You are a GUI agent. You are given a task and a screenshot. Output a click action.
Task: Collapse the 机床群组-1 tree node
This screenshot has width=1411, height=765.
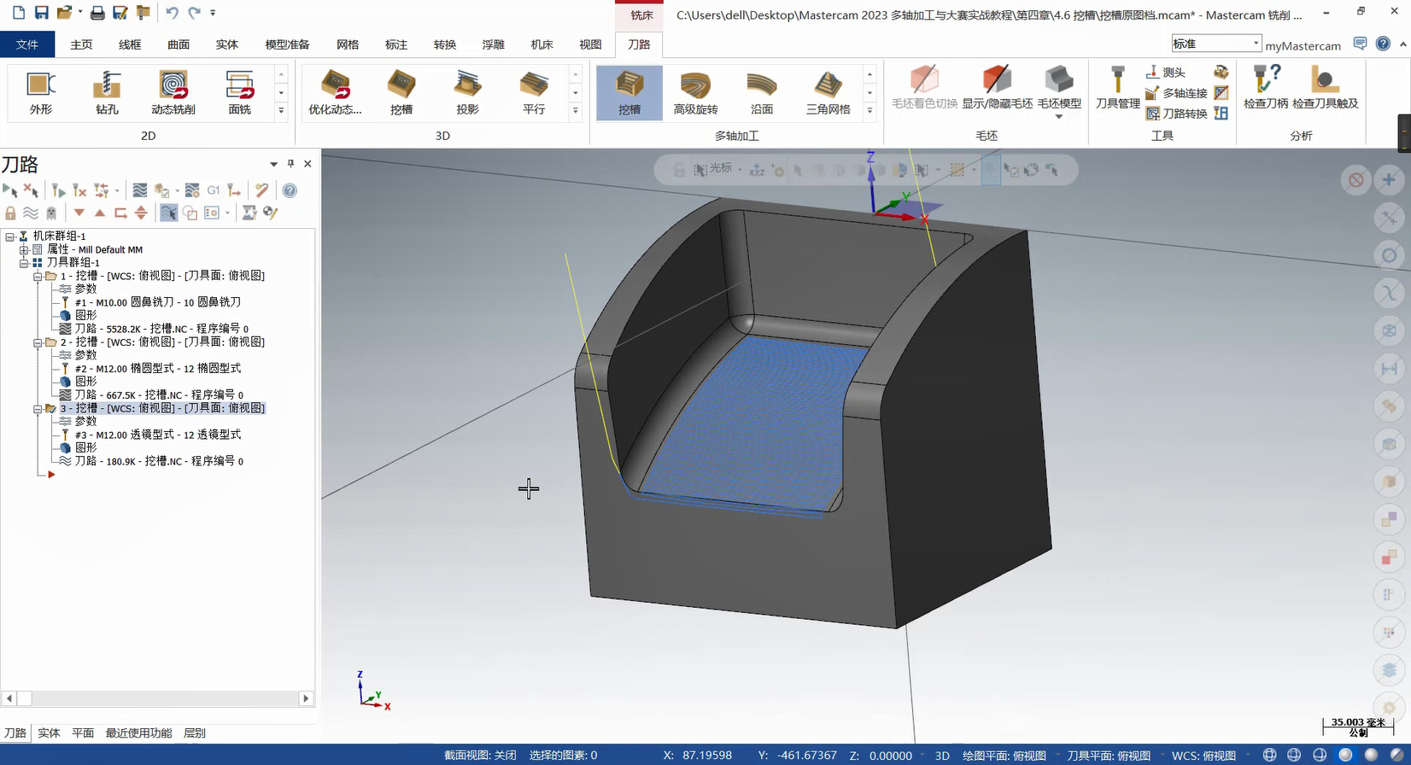tap(10, 237)
